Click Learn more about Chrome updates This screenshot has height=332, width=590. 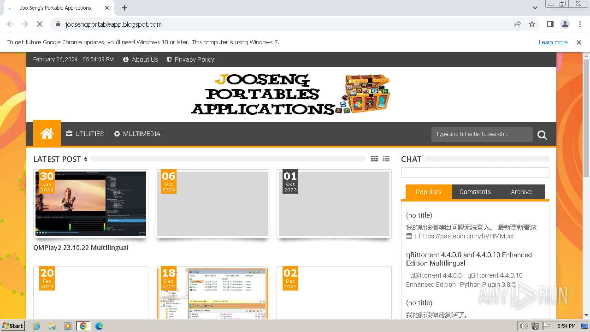click(553, 42)
